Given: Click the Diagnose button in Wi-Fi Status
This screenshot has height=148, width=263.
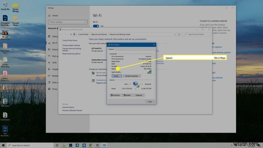Looking at the screenshot, I should 139,95.
